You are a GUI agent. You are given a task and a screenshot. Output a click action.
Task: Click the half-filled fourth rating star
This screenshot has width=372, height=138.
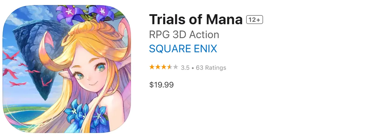[x=169, y=67]
